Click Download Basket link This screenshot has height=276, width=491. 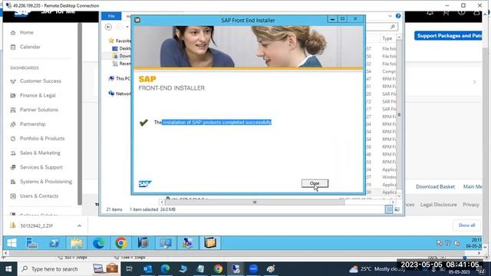[x=435, y=187]
